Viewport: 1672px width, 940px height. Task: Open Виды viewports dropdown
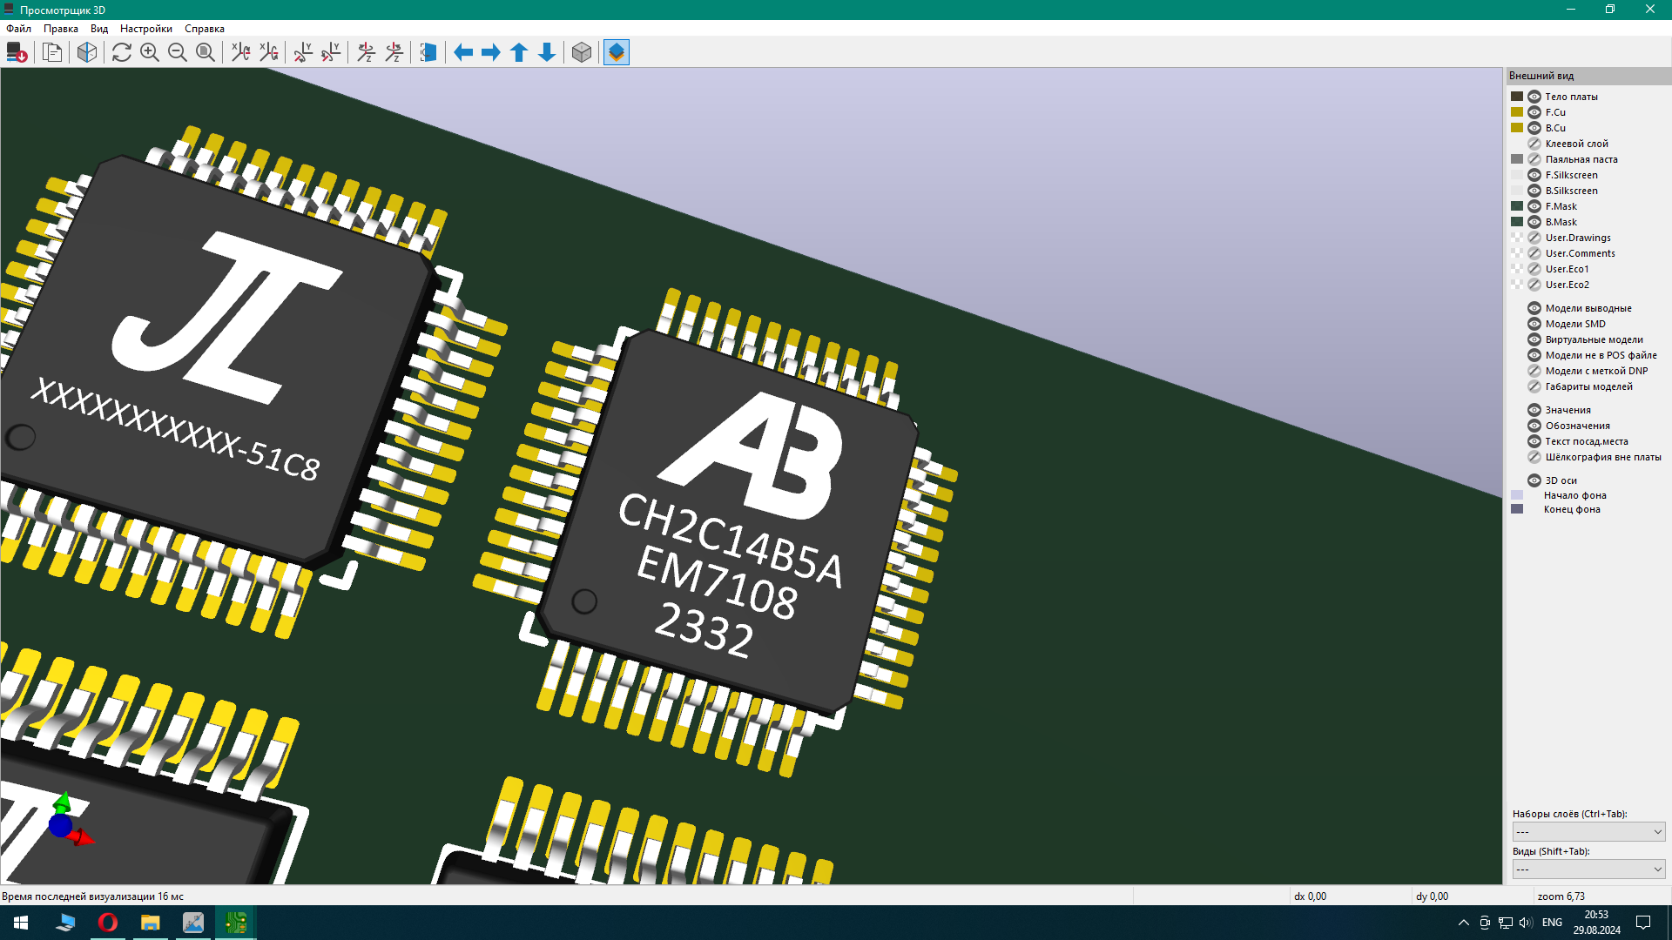pyautogui.click(x=1588, y=869)
